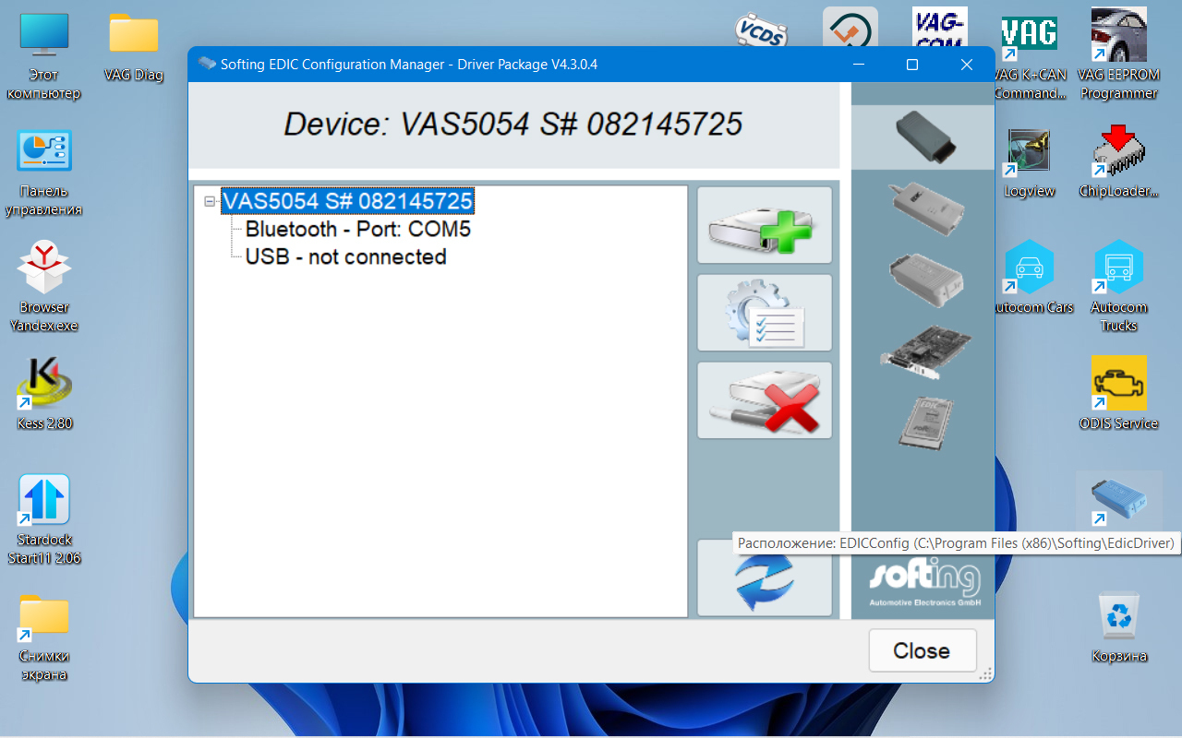This screenshot has height=738, width=1182.
Task: Select the VAS5054 S# 082145725 tree entry
Action: 348,201
